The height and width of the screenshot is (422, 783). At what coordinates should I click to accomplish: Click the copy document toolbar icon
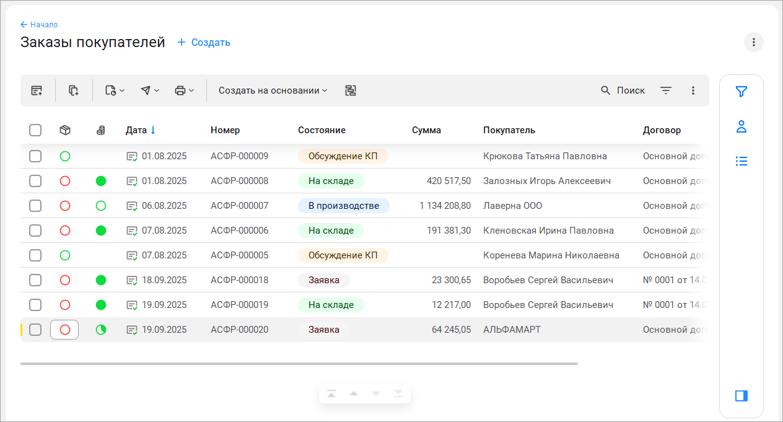[x=74, y=90]
